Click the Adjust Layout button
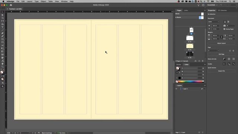Screen dimensions: 238x134 coord(221,43)
